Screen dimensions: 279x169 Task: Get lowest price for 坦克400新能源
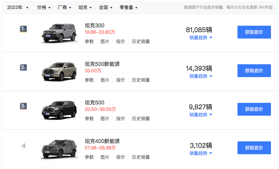click(254, 148)
